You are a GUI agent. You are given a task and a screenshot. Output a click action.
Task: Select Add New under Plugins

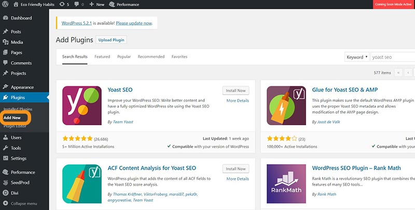[x=12, y=117]
